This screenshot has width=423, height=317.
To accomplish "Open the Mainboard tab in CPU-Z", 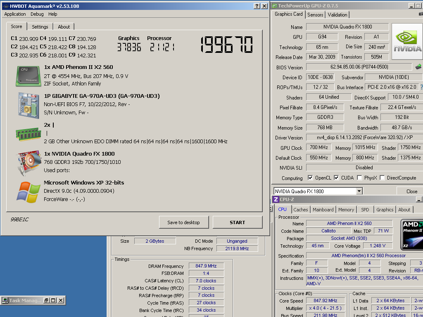I will 323,210.
